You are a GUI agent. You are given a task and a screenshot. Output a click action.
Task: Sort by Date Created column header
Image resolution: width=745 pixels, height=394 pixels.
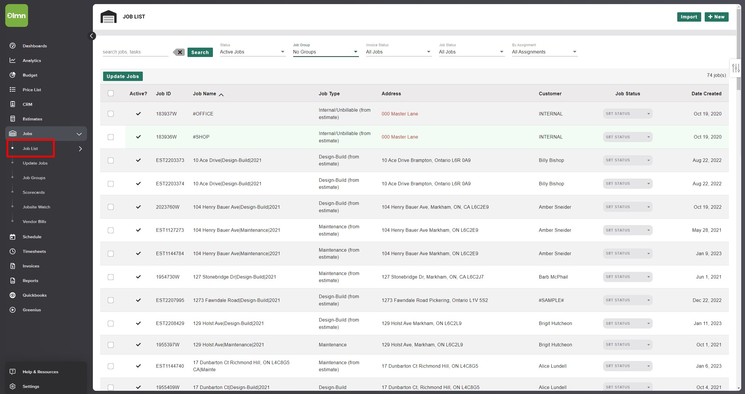tap(706, 94)
